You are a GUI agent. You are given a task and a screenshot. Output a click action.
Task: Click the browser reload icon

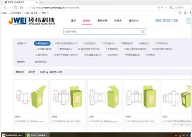pos(16,8)
